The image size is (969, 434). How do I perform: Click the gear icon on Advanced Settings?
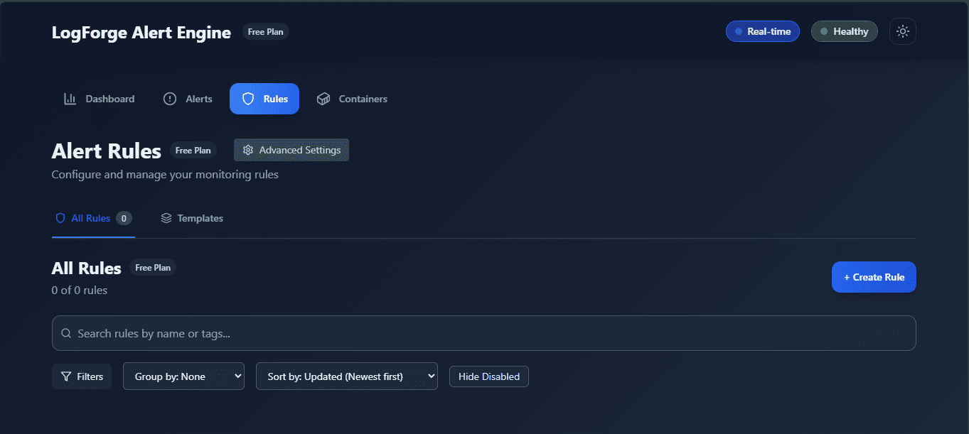click(248, 149)
